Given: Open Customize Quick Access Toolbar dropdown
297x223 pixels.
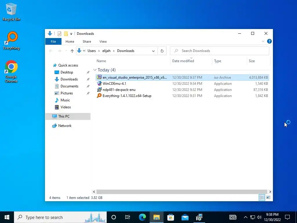Looking at the screenshot, I should tap(71, 34).
